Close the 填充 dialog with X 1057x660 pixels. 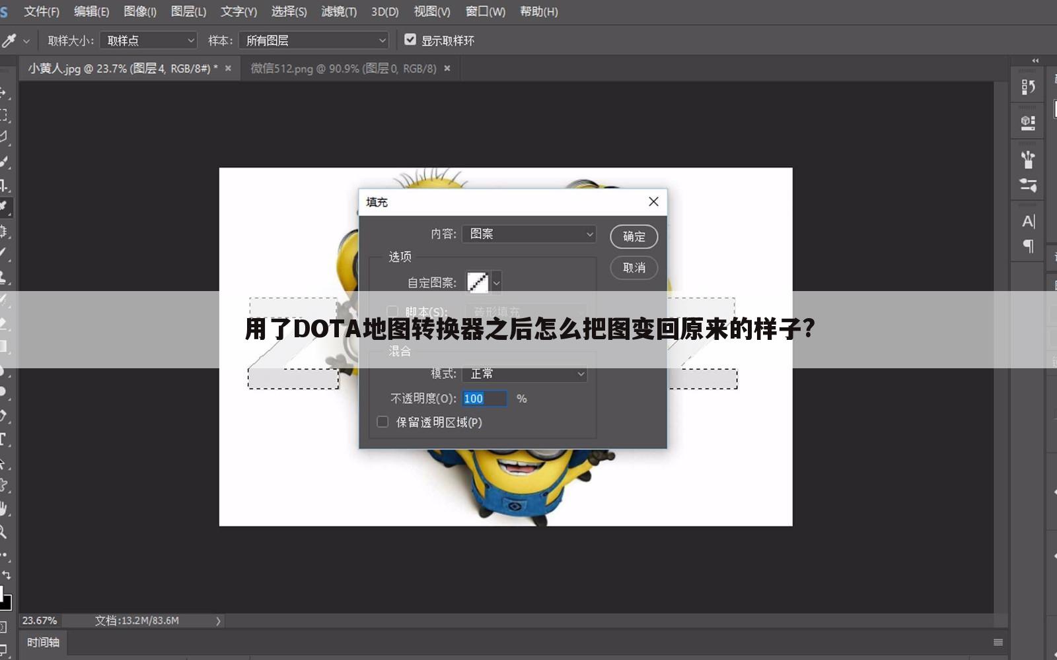[653, 202]
